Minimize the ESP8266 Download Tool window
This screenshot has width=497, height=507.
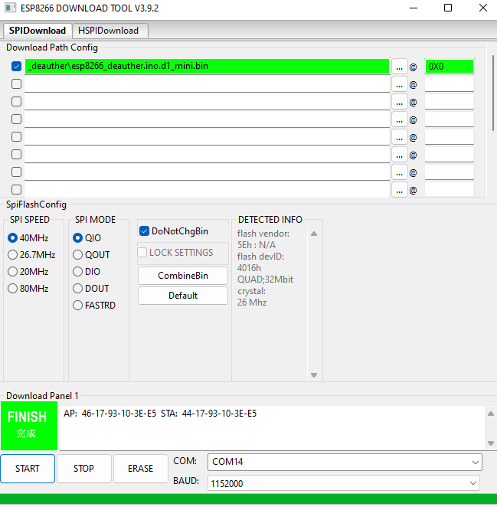[x=414, y=8]
